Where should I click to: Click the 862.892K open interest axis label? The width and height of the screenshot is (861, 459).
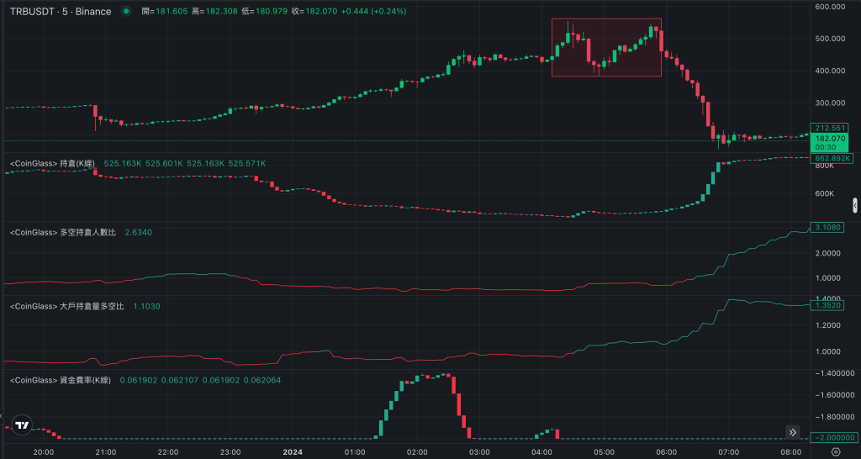[x=831, y=158]
